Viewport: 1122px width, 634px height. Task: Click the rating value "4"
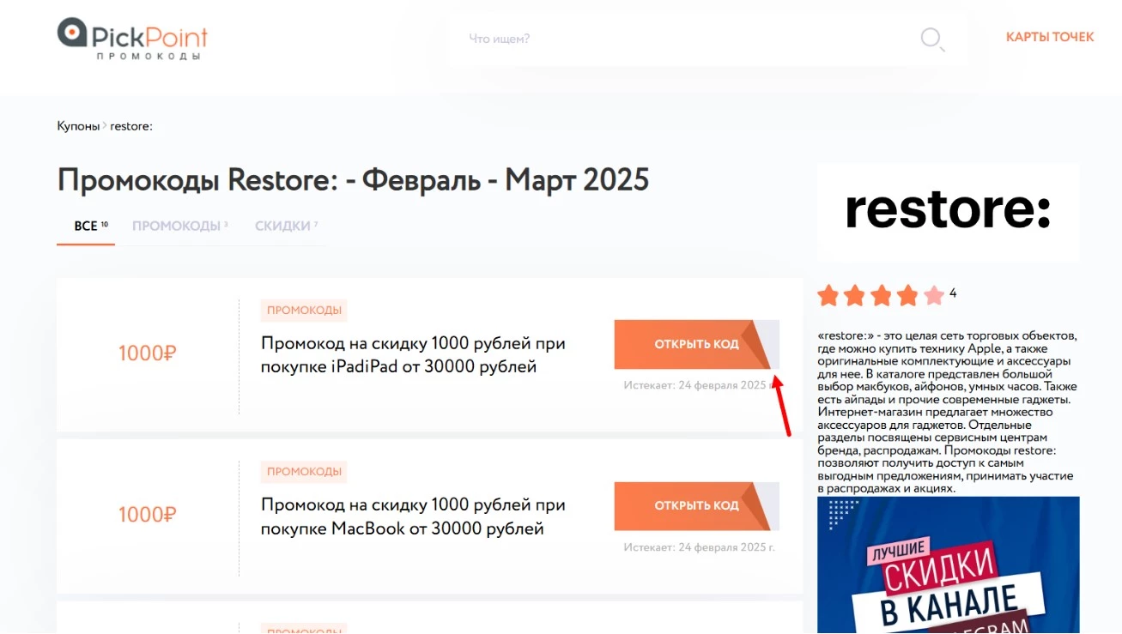pyautogui.click(x=953, y=293)
